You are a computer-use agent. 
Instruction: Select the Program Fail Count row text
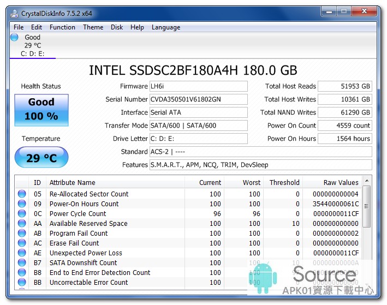click(79, 234)
